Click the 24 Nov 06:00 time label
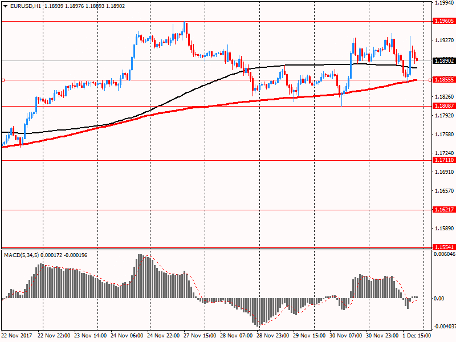 [x=127, y=335]
